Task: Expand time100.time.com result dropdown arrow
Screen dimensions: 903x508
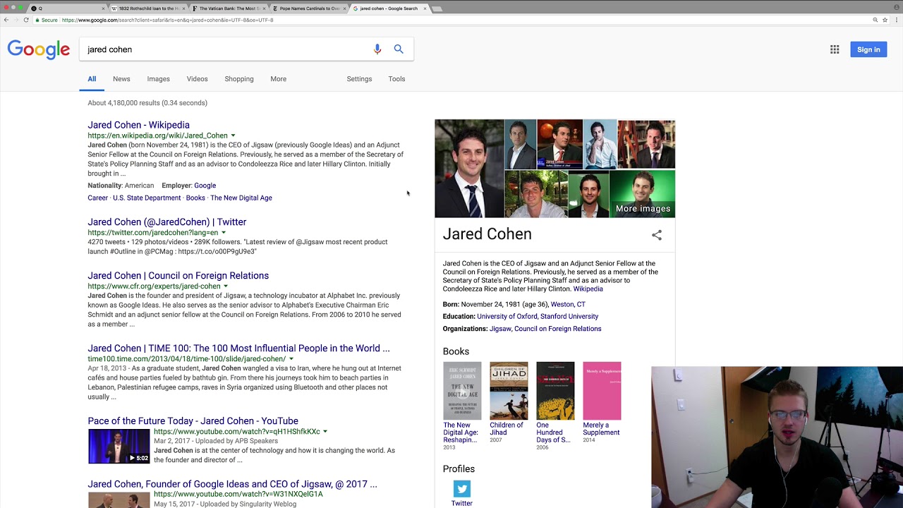Action: point(291,358)
